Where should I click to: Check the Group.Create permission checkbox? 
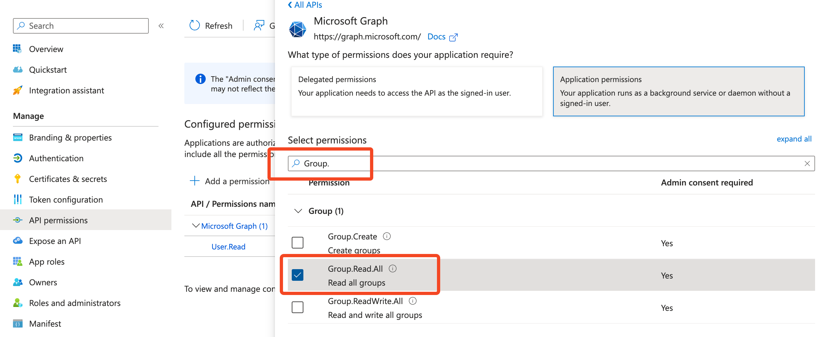tap(298, 243)
